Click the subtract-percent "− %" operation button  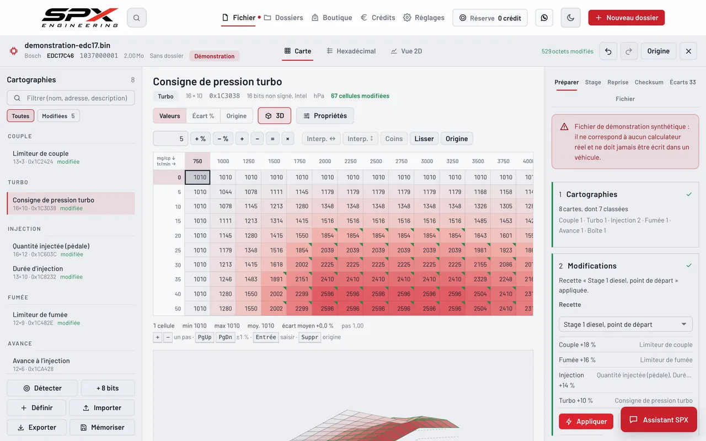223,139
